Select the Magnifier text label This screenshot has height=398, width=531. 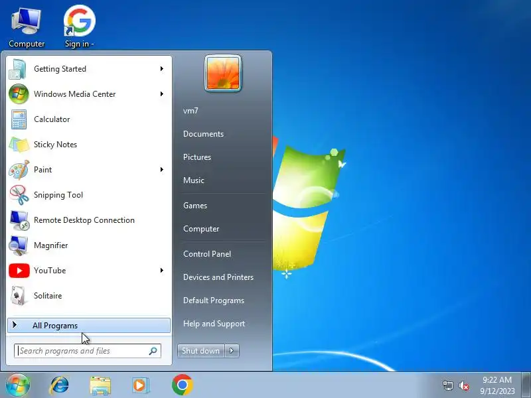click(x=51, y=245)
